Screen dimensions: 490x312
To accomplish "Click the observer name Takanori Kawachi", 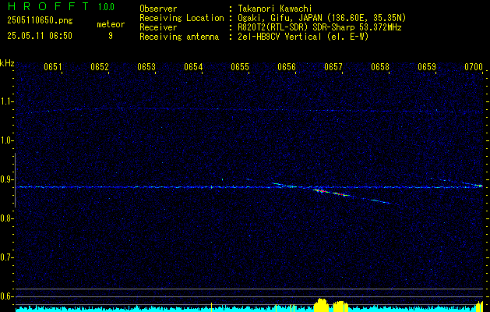I will pyautogui.click(x=275, y=9).
